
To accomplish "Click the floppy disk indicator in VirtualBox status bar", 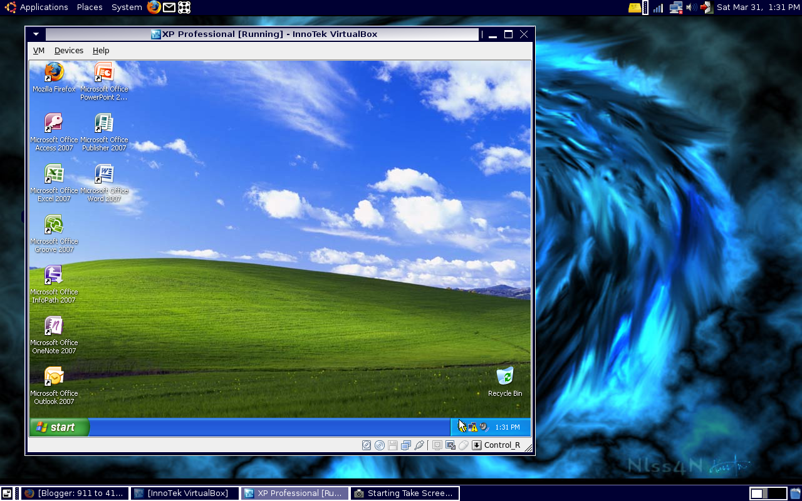I will tap(393, 445).
